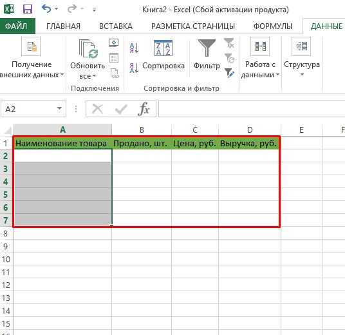Screen dimensions: 345x335
Task: Click the Properties icon in Подключения
Action: (114, 58)
